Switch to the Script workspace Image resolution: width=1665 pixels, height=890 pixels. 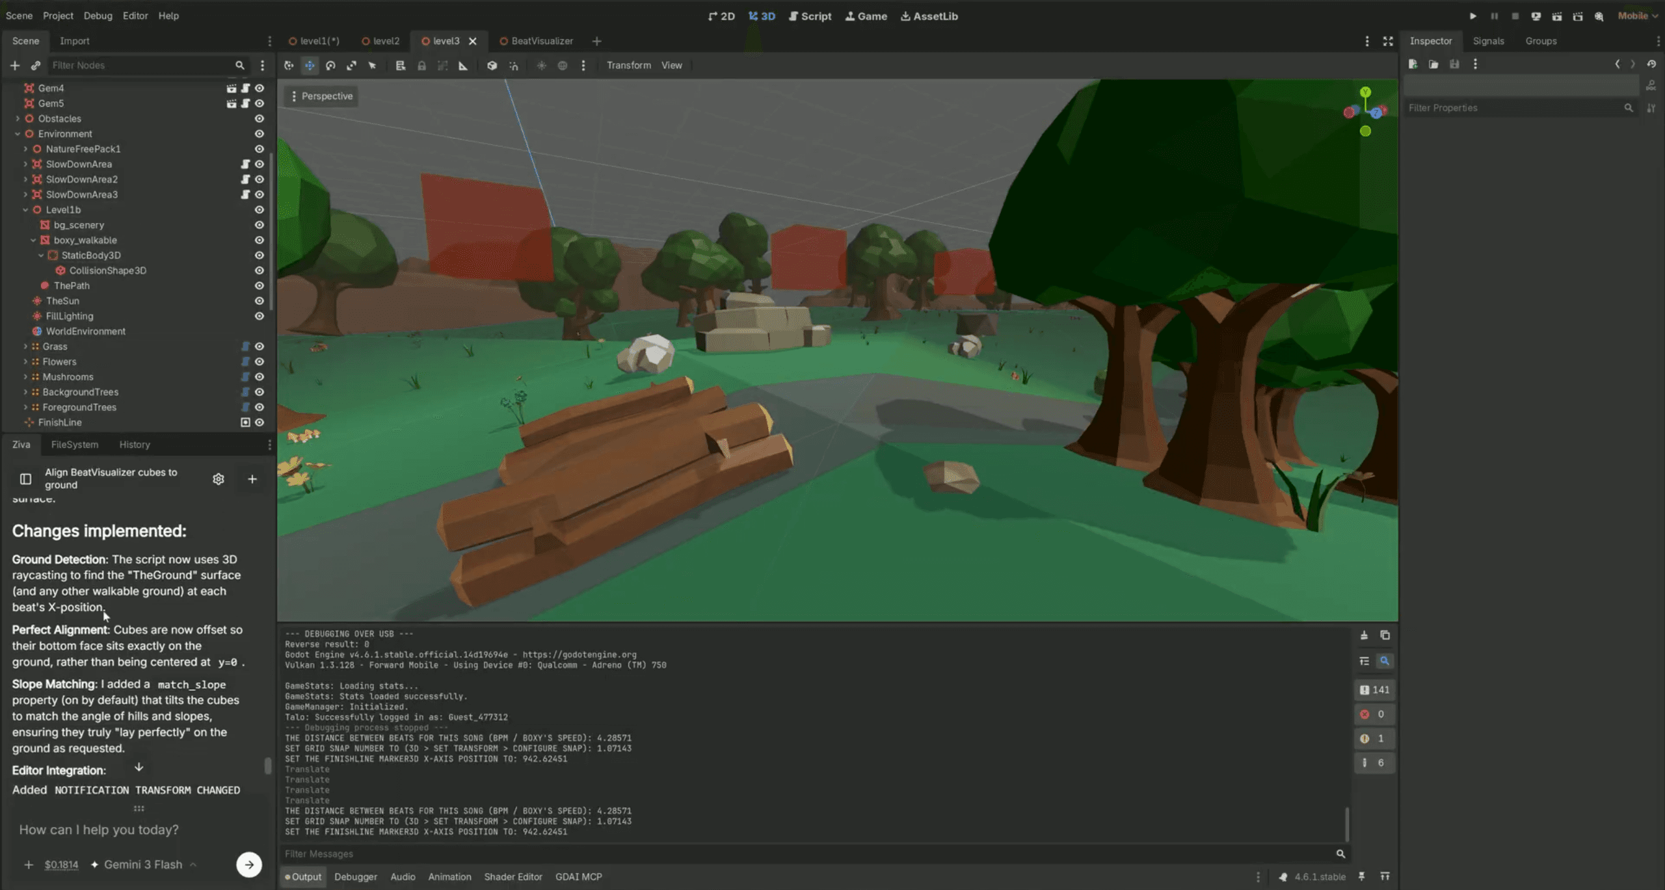click(810, 16)
